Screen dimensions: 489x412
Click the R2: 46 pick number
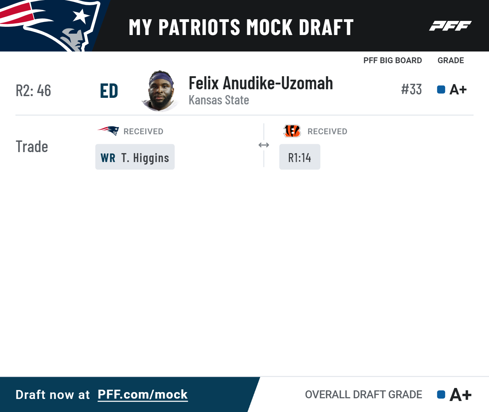click(33, 91)
